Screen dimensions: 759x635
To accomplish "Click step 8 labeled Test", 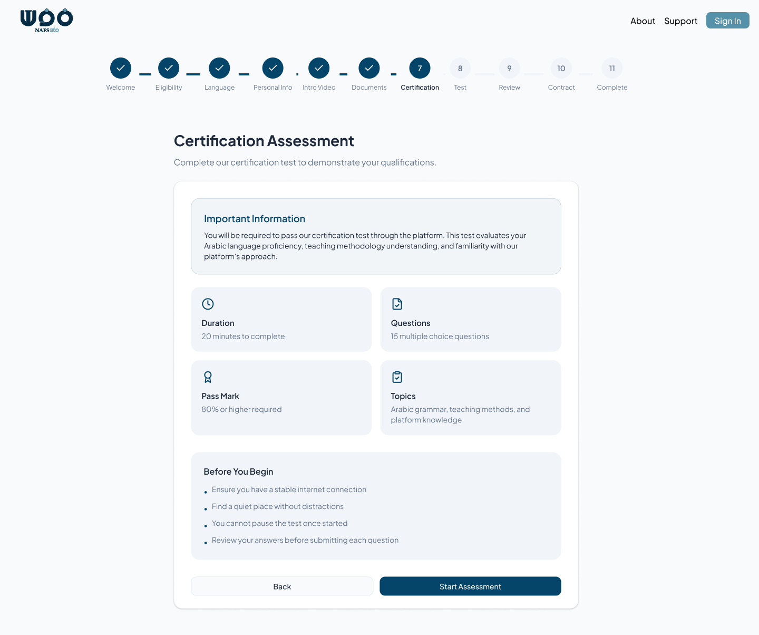I will coord(460,68).
